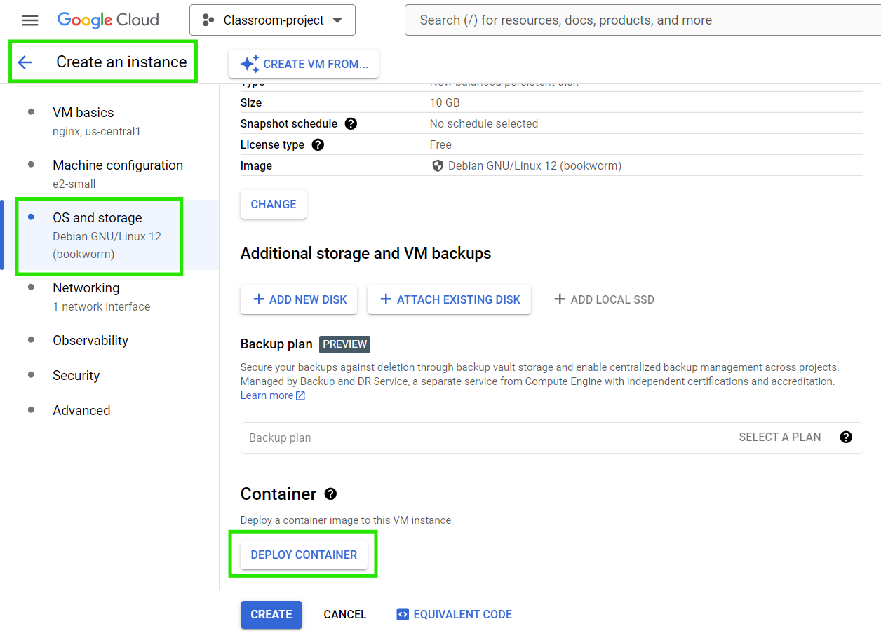This screenshot has width=881, height=631.
Task: Open the Snapshot schedule help icon
Action: pyautogui.click(x=350, y=123)
